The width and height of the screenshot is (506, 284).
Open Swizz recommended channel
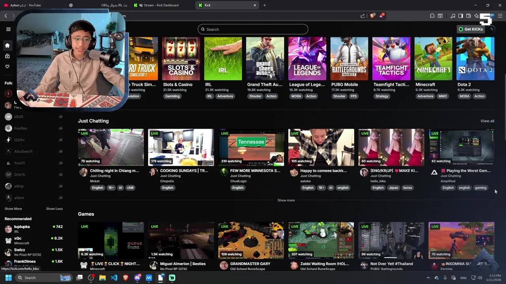click(x=34, y=252)
